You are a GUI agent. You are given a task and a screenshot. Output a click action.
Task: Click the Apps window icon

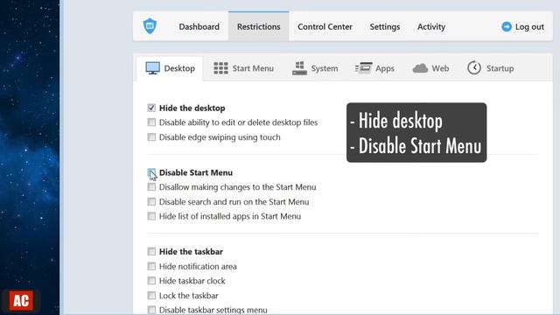click(364, 68)
